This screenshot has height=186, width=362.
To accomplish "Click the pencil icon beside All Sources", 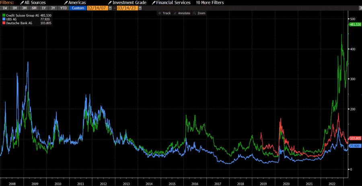I will (22, 2).
